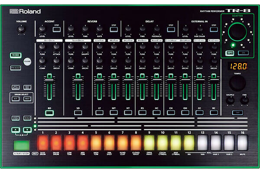Select the RS instrument button

142,113
